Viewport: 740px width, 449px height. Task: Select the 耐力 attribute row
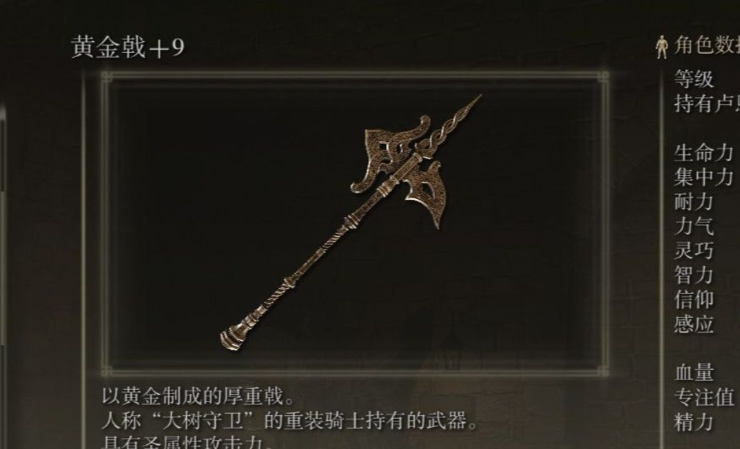(694, 202)
